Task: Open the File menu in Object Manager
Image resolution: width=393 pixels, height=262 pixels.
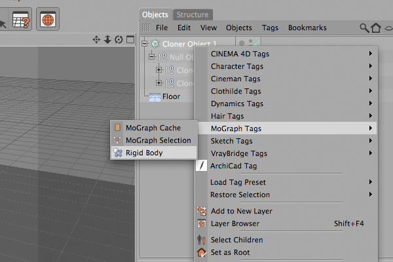Action: coord(162,28)
